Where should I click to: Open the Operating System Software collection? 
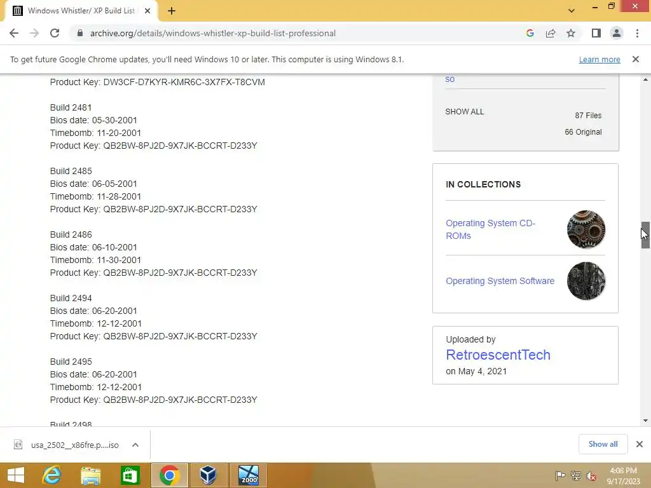500,281
